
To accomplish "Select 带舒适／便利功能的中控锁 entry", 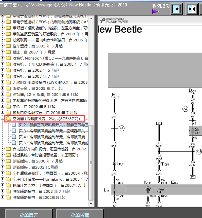I will point(50,28).
